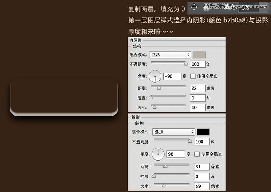Click the 内阴影 section heading
Image resolution: width=271 pixels, height=192 pixels.
tap(135, 40)
